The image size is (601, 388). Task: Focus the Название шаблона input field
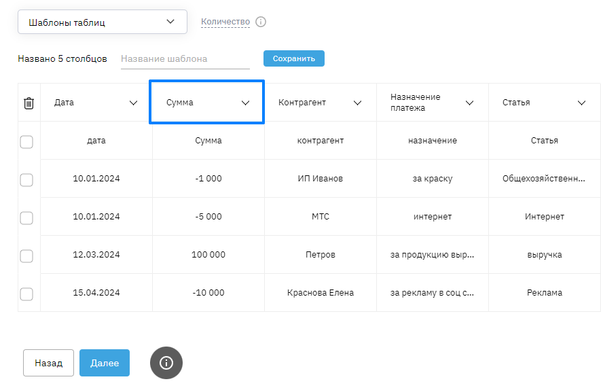(x=185, y=58)
